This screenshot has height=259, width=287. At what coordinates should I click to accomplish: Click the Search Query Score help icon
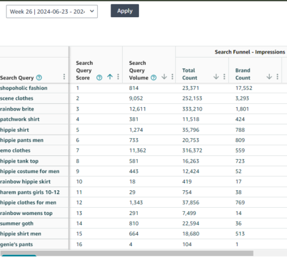[x=99, y=77]
